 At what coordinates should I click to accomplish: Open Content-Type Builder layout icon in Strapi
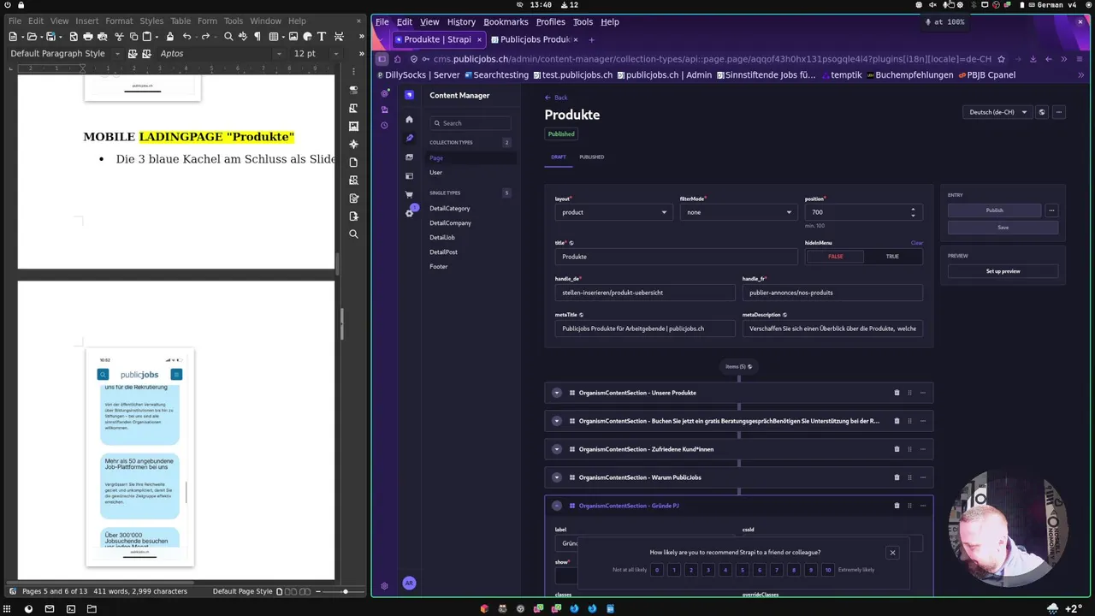pos(409,176)
